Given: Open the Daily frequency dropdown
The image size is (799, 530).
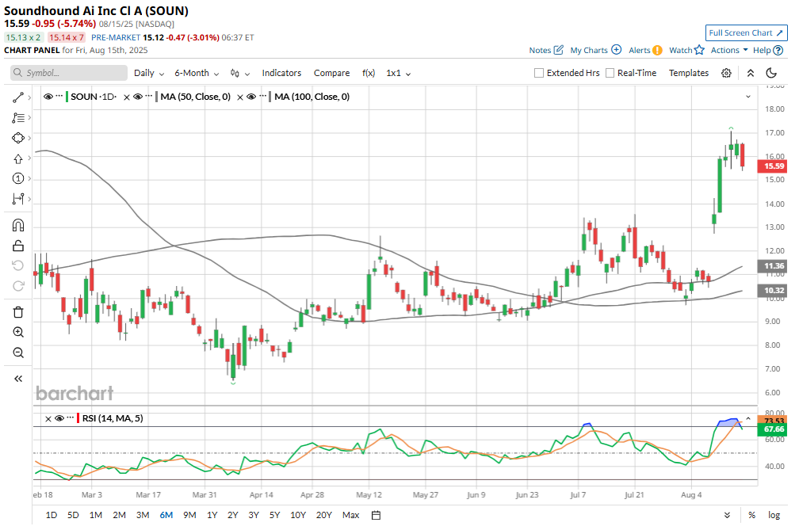Looking at the screenshot, I should pyautogui.click(x=149, y=73).
